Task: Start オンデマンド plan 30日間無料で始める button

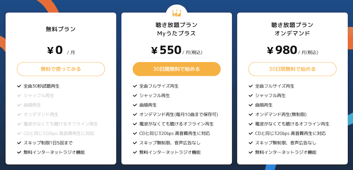Action: pyautogui.click(x=292, y=69)
